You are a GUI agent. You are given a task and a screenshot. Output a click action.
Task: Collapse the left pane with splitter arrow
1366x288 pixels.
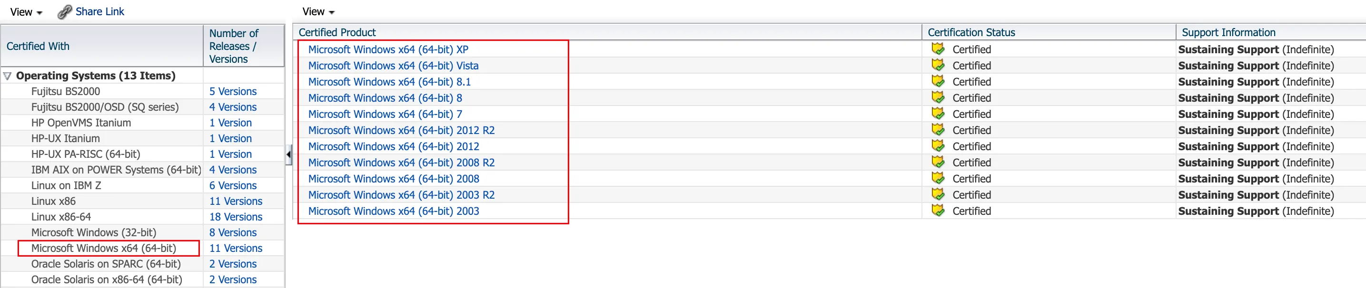tap(288, 154)
